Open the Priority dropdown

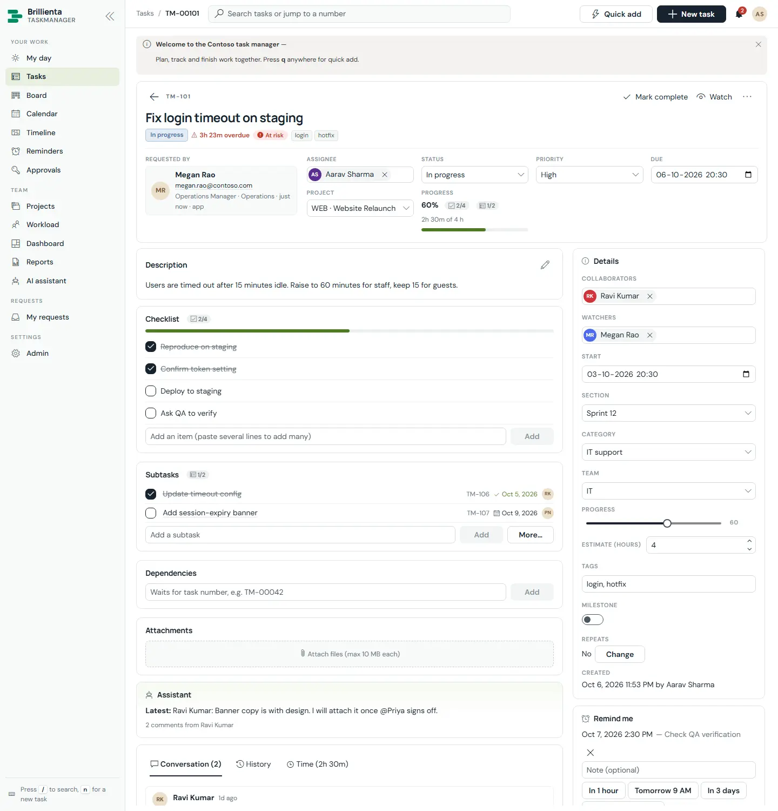589,175
